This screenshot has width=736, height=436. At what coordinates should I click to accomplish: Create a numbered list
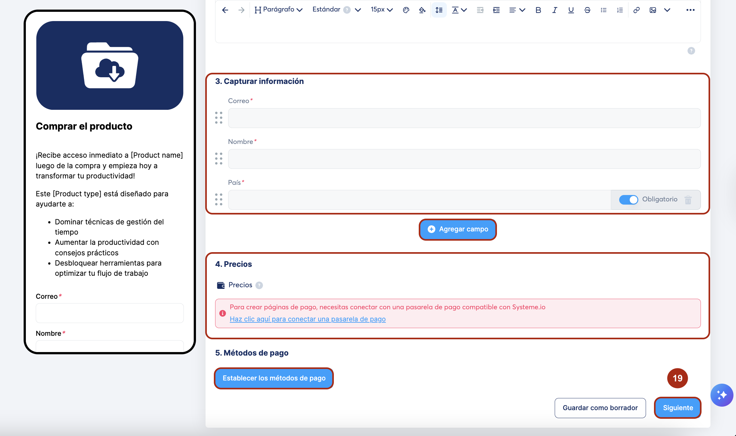pyautogui.click(x=620, y=10)
